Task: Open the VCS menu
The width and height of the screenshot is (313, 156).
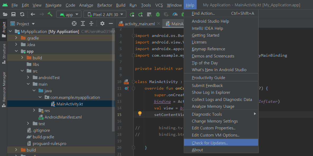Action: click(159, 5)
